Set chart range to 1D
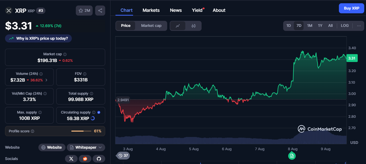The width and height of the screenshot is (366, 164). pyautogui.click(x=289, y=26)
